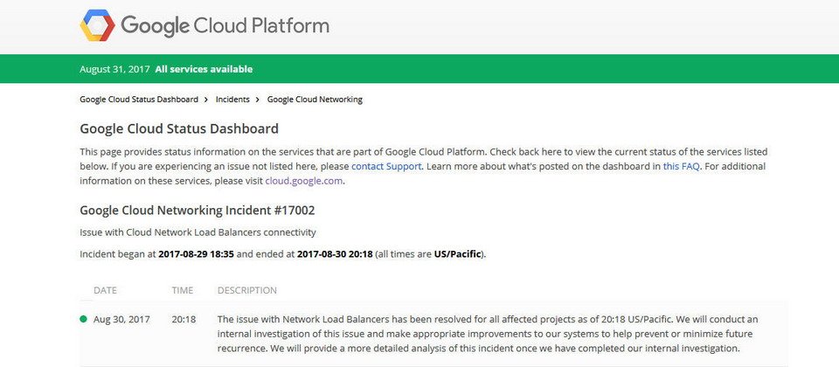Click the DATE column header
839x367 pixels.
(105, 290)
